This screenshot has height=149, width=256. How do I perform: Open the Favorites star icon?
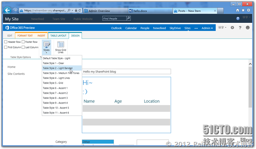click(x=243, y=10)
